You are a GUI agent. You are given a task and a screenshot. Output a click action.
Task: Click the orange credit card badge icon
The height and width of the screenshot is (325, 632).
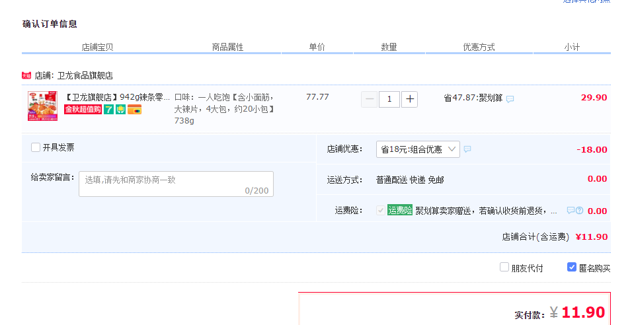pyautogui.click(x=135, y=109)
